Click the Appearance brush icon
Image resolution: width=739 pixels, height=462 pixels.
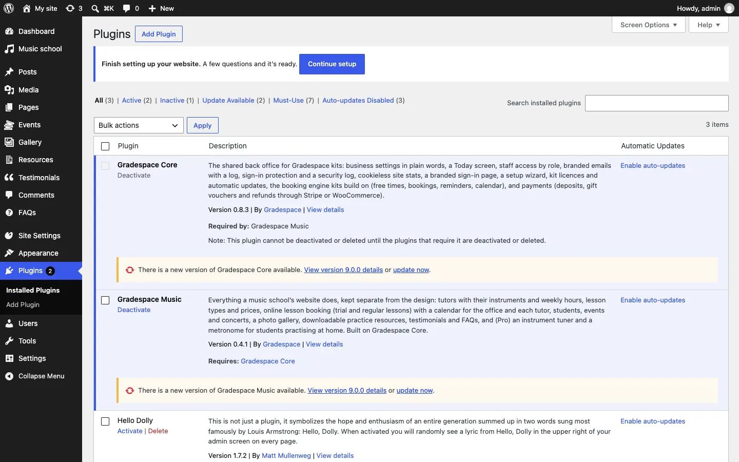9,253
